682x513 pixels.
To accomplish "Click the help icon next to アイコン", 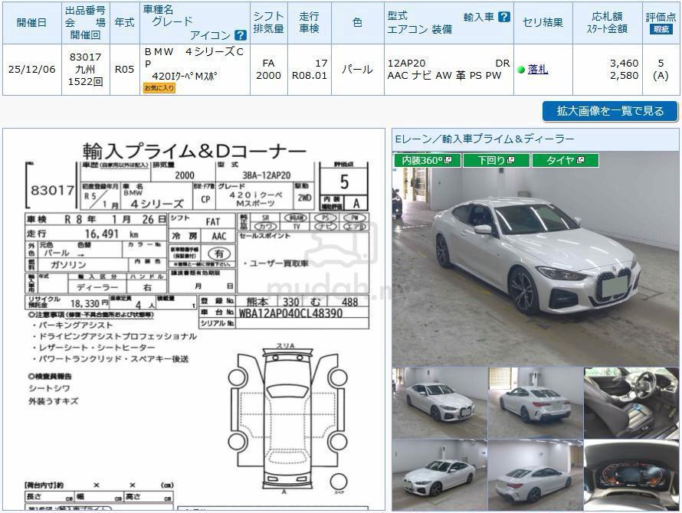I will [240, 35].
